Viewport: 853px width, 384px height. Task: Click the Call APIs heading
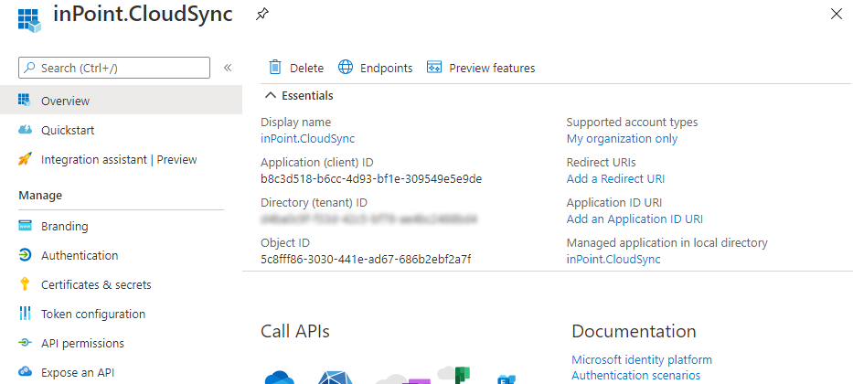pos(295,331)
